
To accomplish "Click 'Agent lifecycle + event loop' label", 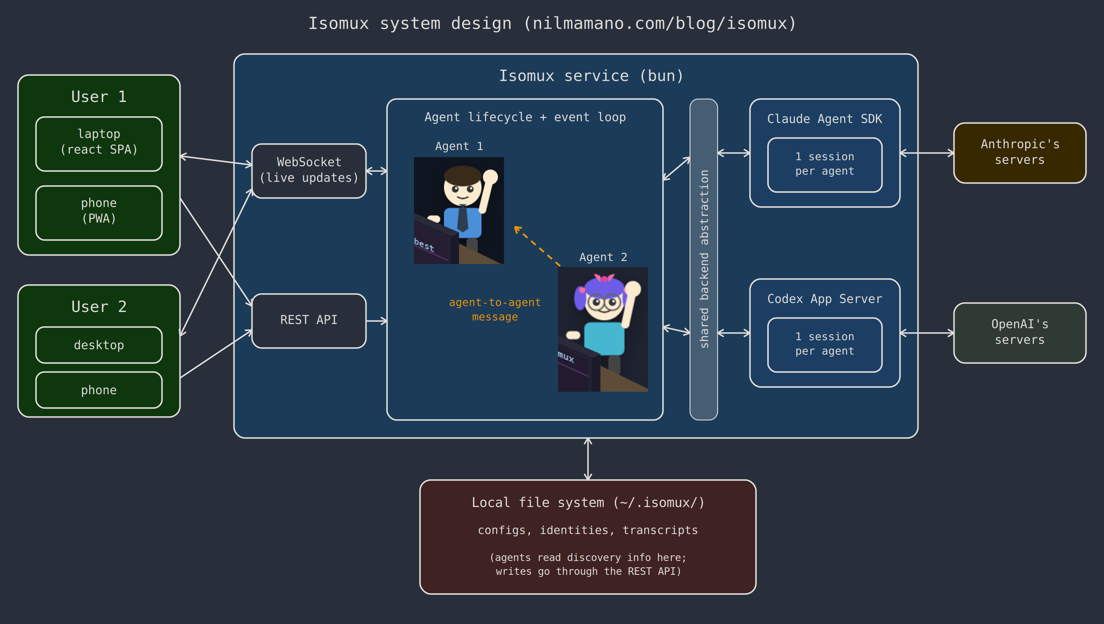I will tap(525, 117).
